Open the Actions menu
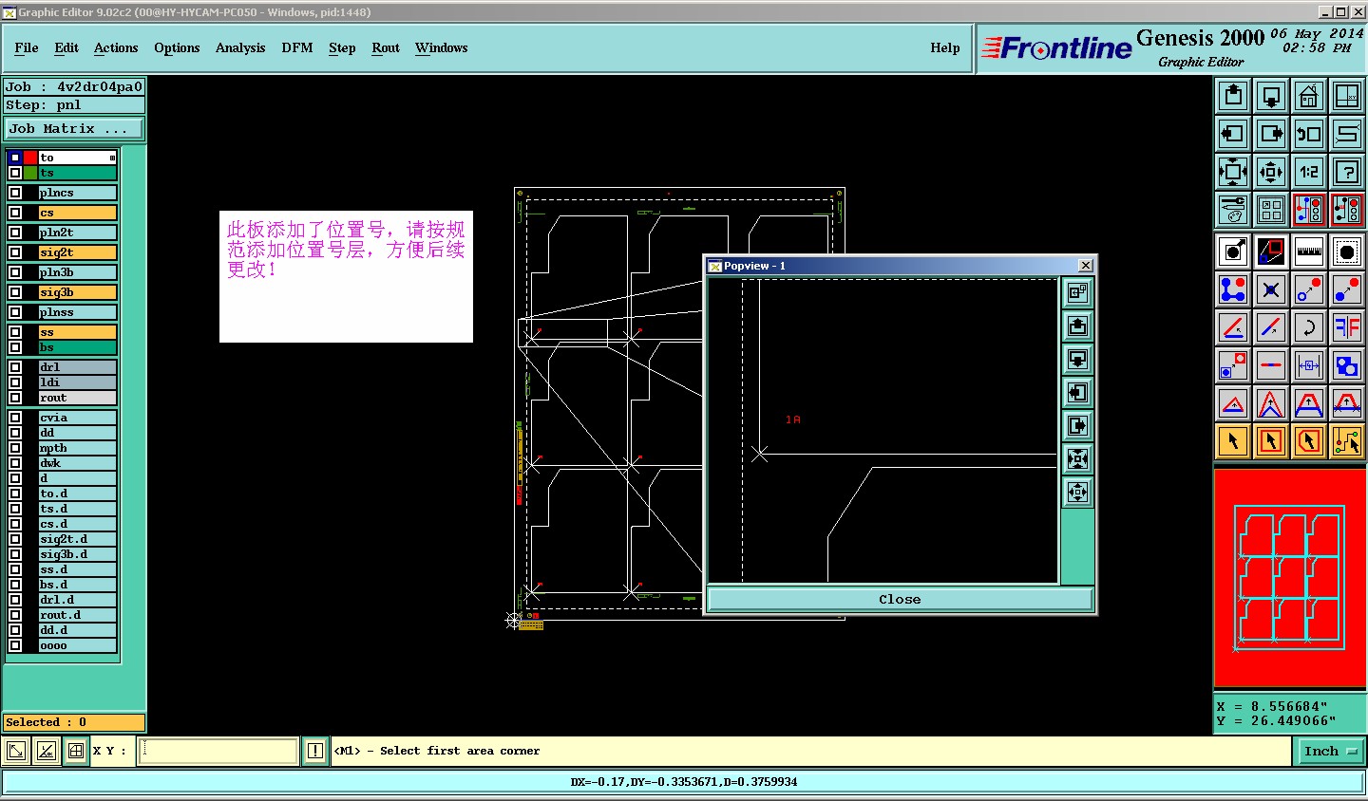 coord(116,48)
